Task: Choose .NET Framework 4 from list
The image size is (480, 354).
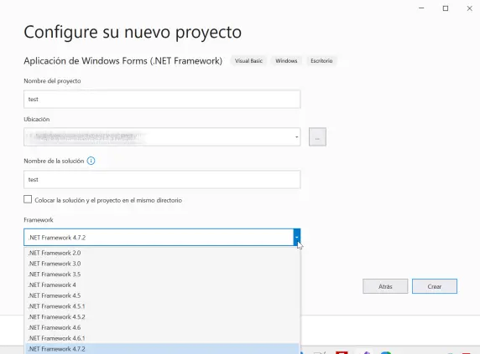Action: (x=162, y=285)
